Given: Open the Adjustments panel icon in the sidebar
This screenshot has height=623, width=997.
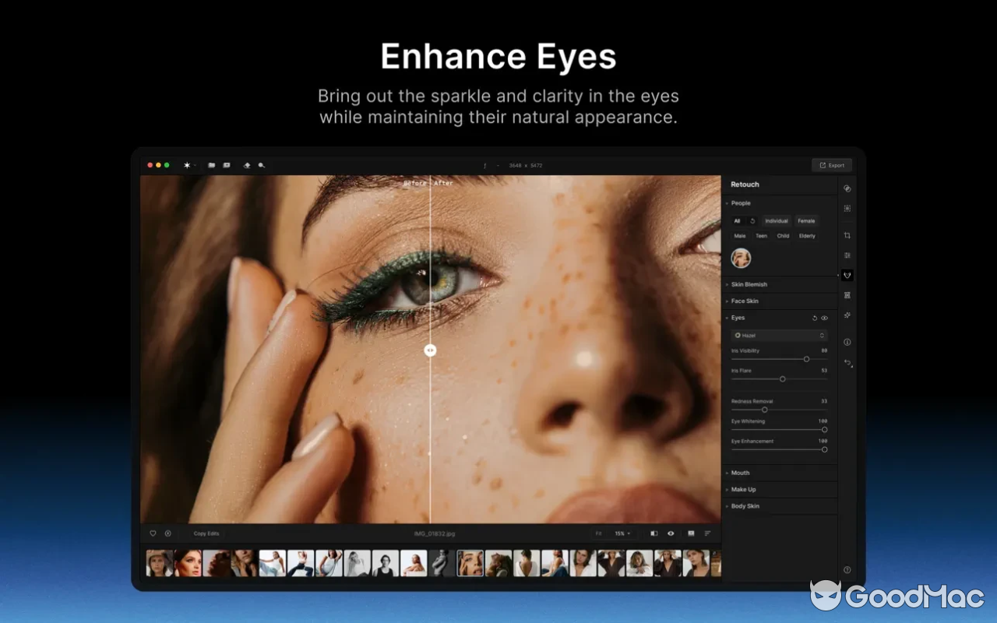Looking at the screenshot, I should click(847, 255).
